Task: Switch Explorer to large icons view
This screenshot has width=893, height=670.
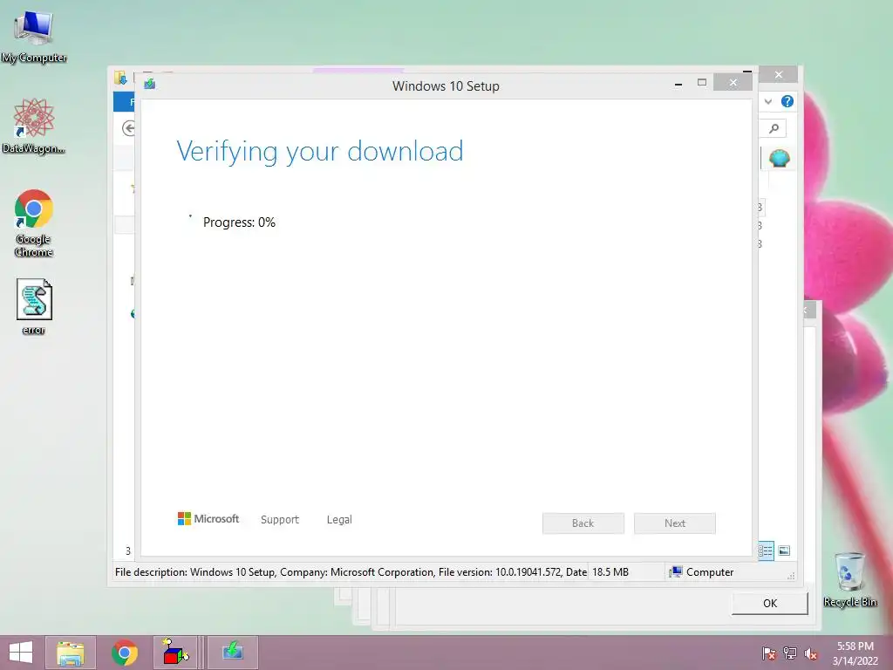Action: [x=784, y=550]
